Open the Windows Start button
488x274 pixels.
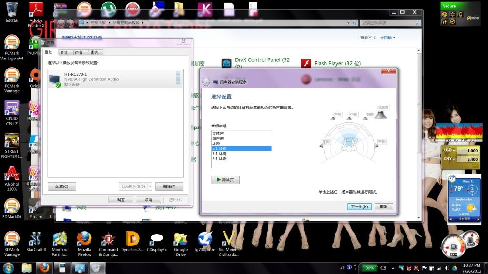[9, 268]
